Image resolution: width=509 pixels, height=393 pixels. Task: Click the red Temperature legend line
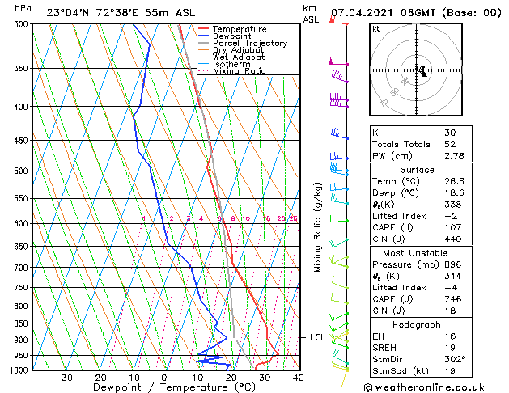tap(203, 29)
